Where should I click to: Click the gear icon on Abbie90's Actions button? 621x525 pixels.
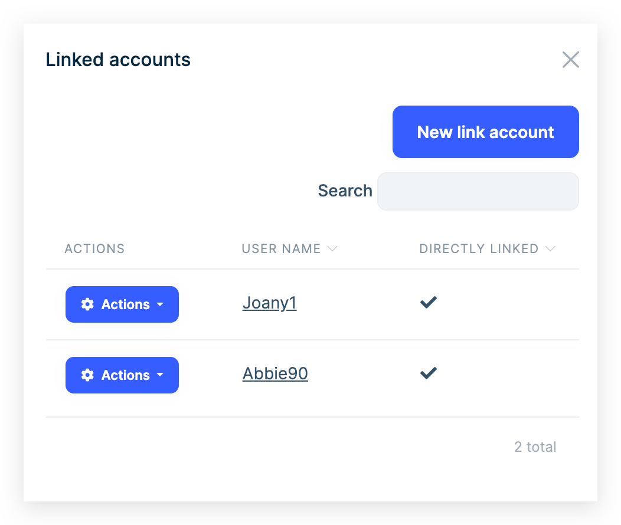87,375
